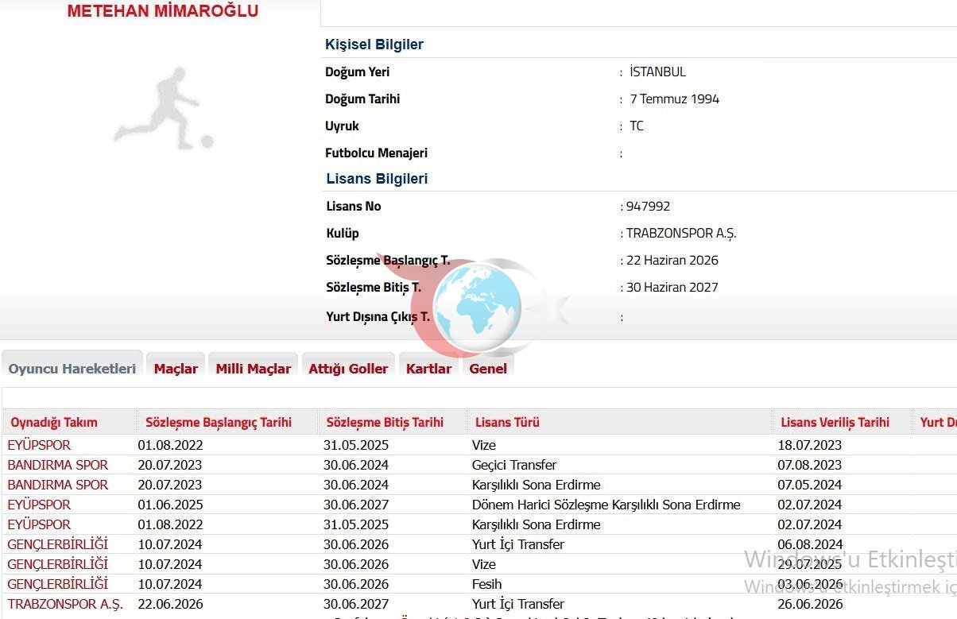Viewport: 957px width, 619px height.
Task: Select the contract start date 01.06.2025
Action: [170, 505]
